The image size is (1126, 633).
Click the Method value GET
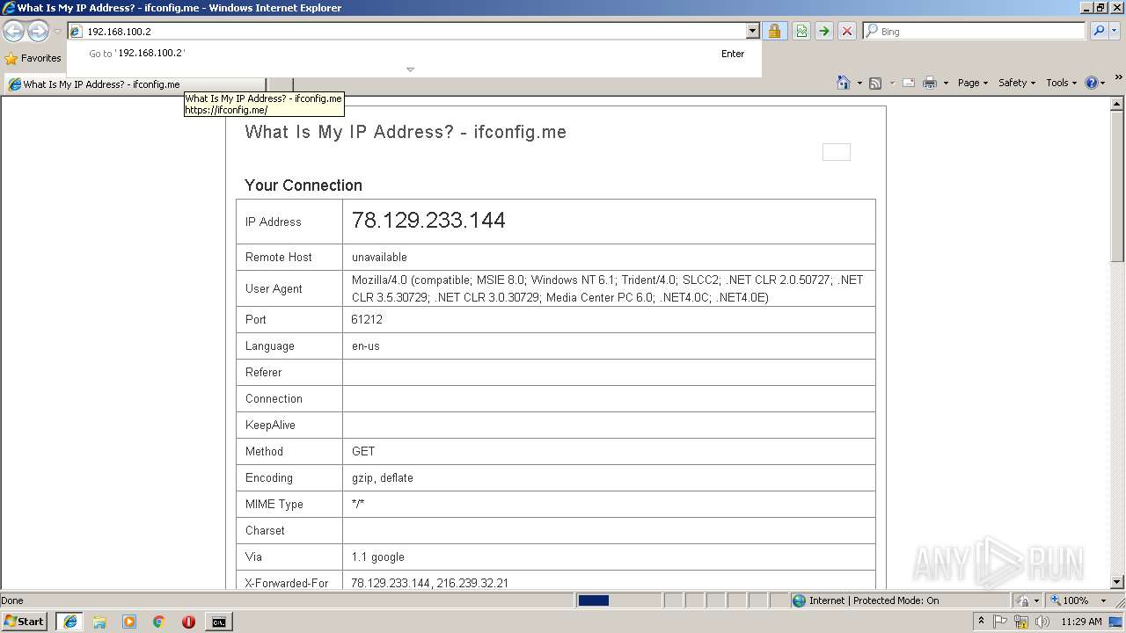[x=363, y=451]
